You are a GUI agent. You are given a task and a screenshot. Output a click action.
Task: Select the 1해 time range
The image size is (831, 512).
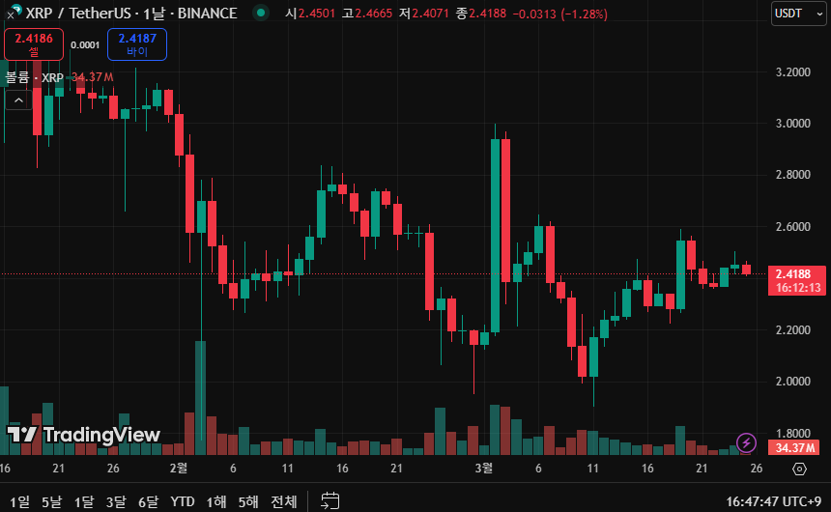tap(216, 501)
